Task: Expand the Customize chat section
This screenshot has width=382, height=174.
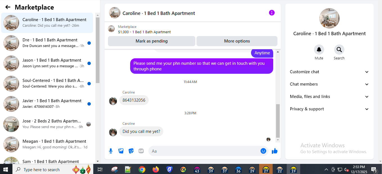Action: pyautogui.click(x=329, y=72)
